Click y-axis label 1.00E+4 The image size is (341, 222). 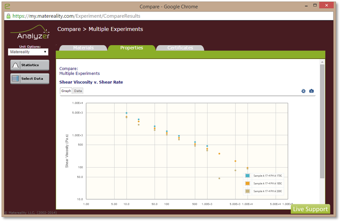tap(78, 103)
